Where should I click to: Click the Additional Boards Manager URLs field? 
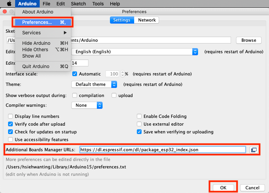[163, 149]
